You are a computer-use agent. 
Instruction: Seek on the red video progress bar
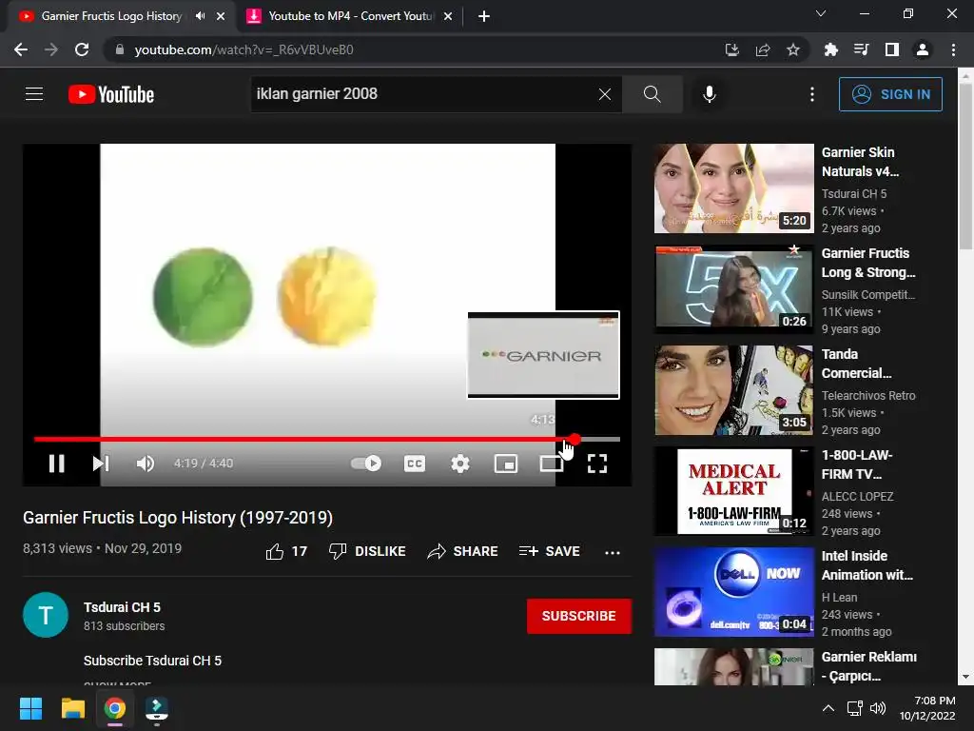click(x=327, y=439)
